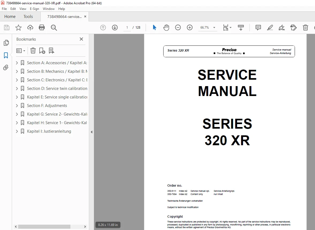Expand Kapitel I: Justieranleitung bookmark
The width and height of the screenshot is (315, 230).
tap(17, 131)
